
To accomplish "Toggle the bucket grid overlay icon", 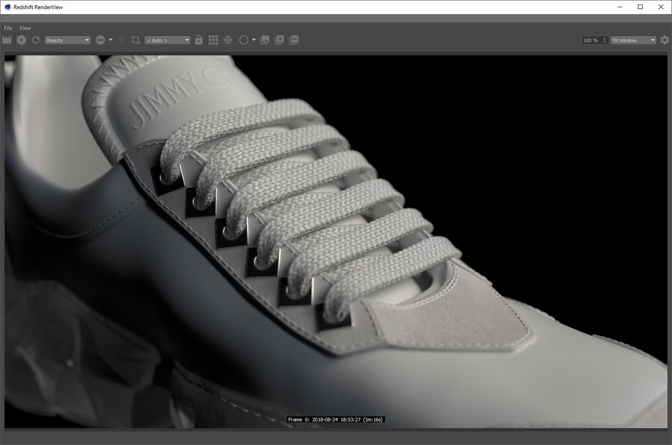I will click(213, 40).
